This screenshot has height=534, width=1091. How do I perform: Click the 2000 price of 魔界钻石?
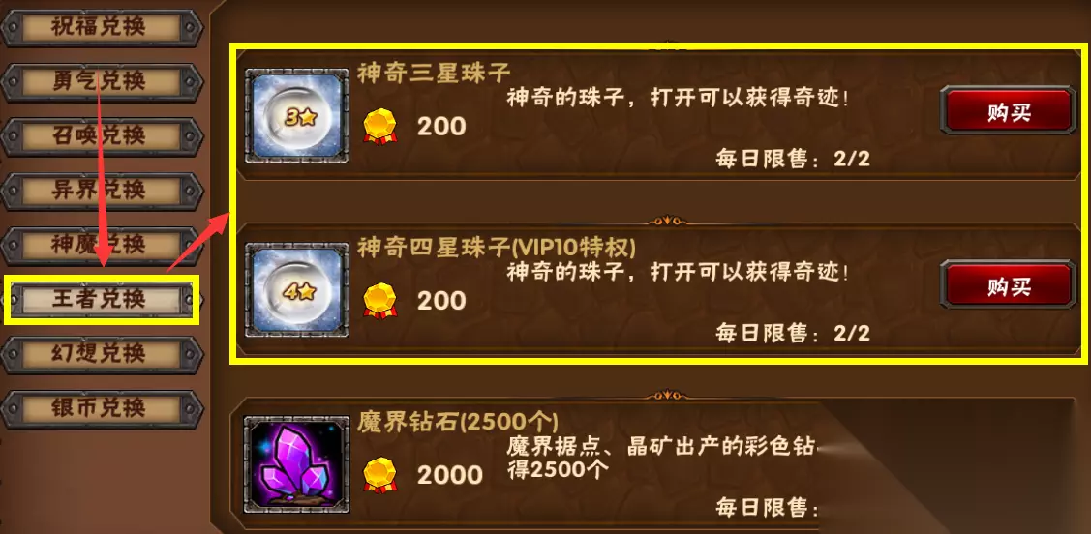[x=449, y=475]
